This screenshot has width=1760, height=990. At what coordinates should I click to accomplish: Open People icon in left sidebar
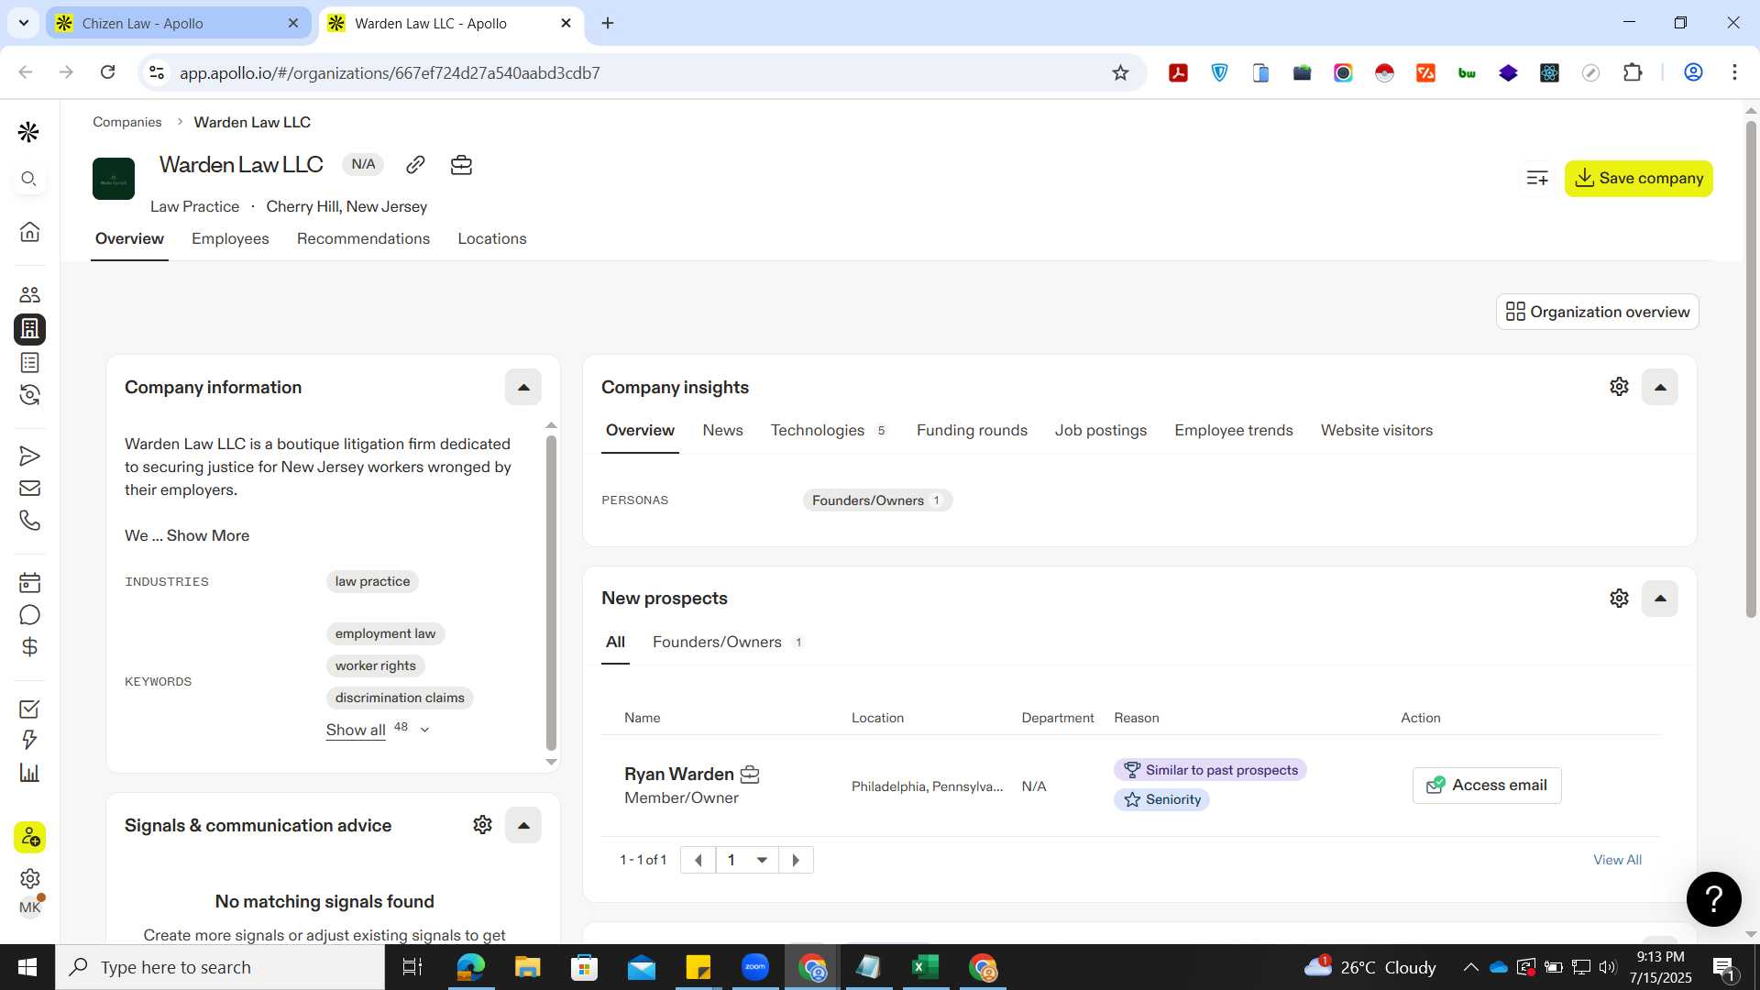click(29, 294)
